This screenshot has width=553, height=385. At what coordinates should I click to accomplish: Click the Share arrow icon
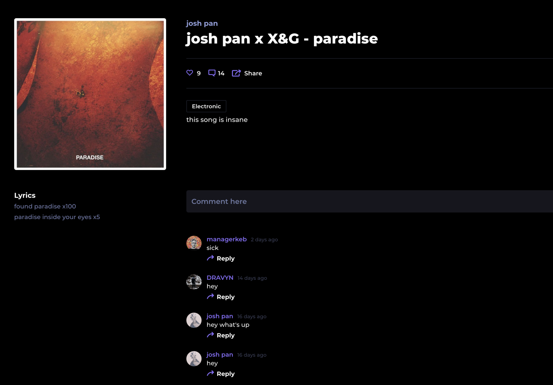(x=236, y=73)
